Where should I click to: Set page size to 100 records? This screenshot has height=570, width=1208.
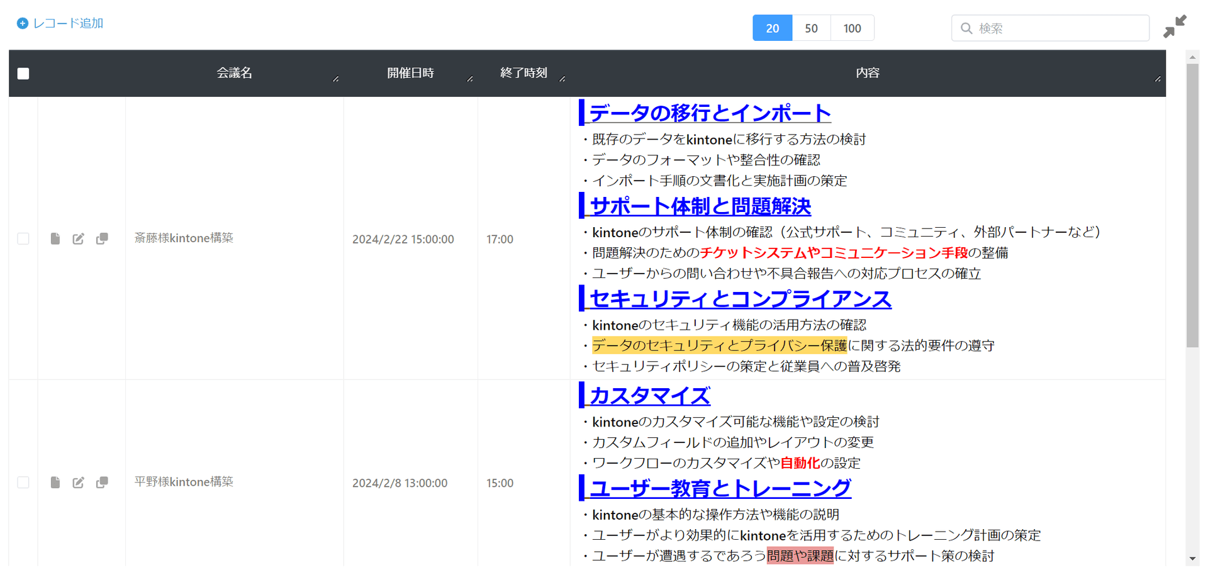tap(852, 28)
